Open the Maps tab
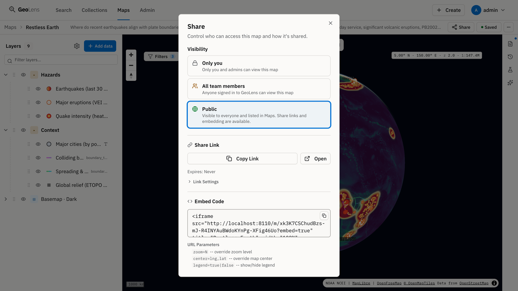The width and height of the screenshot is (518, 291). pyautogui.click(x=123, y=10)
